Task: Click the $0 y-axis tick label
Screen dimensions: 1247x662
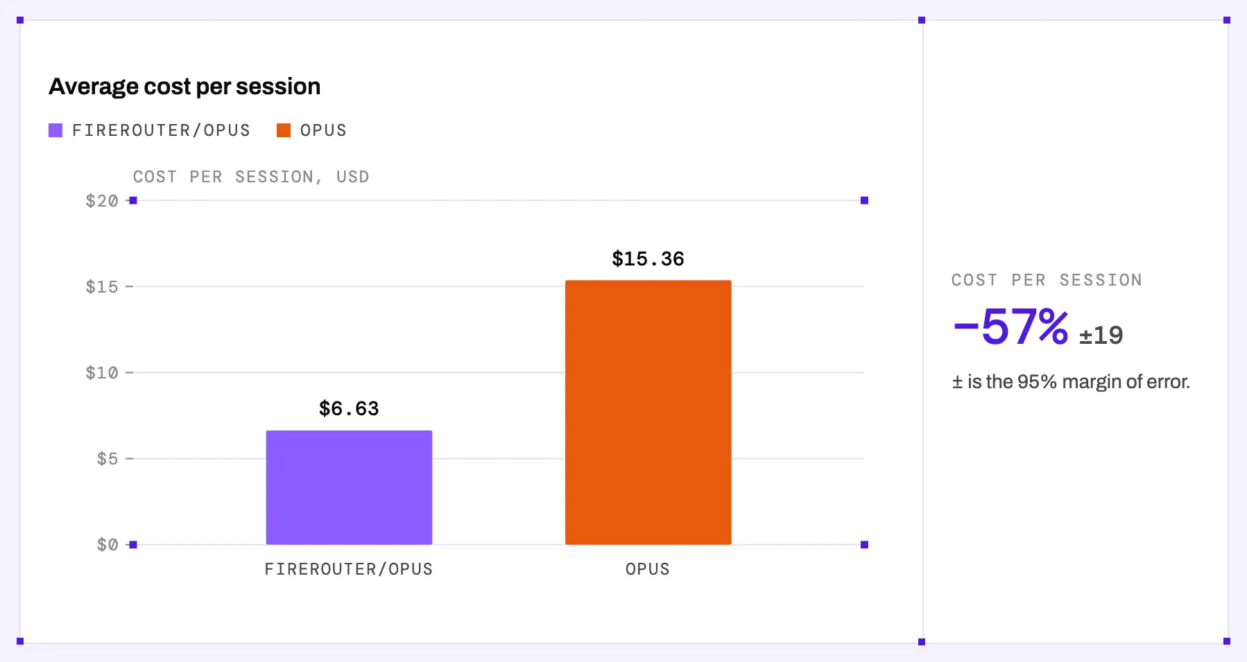Action: tap(108, 545)
